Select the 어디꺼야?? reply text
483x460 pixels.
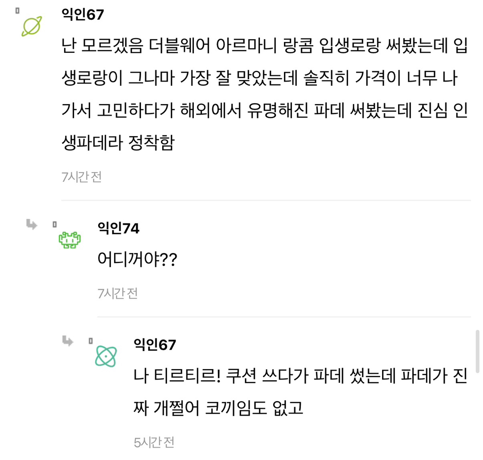click(137, 259)
